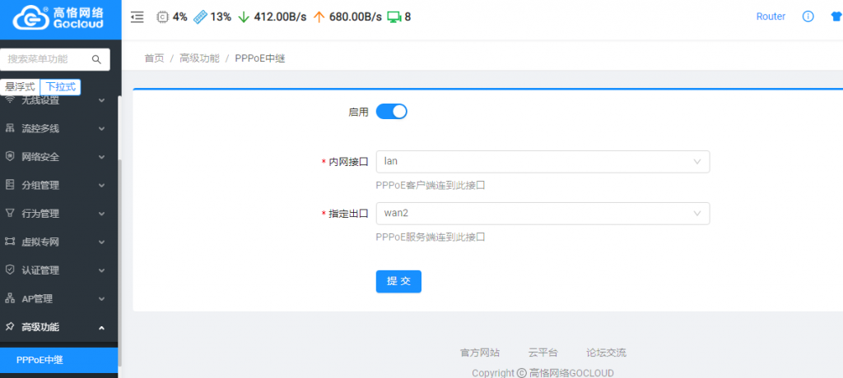Viewport: 843px width, 378px height.
Task: Click the sidebar collapse icon in header
Action: click(x=137, y=16)
